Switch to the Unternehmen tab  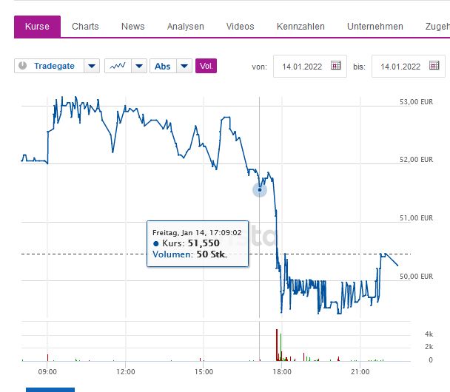(375, 27)
